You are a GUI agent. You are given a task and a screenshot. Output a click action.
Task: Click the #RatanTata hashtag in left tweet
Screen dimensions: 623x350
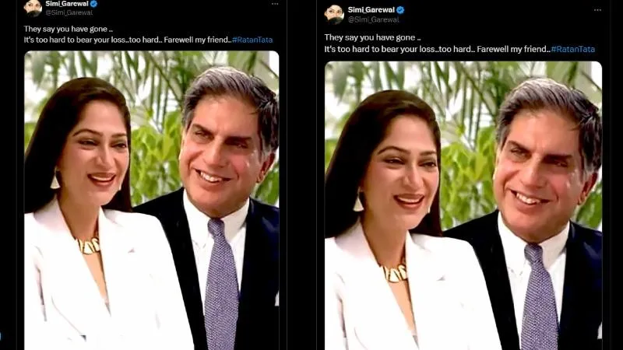click(x=252, y=40)
